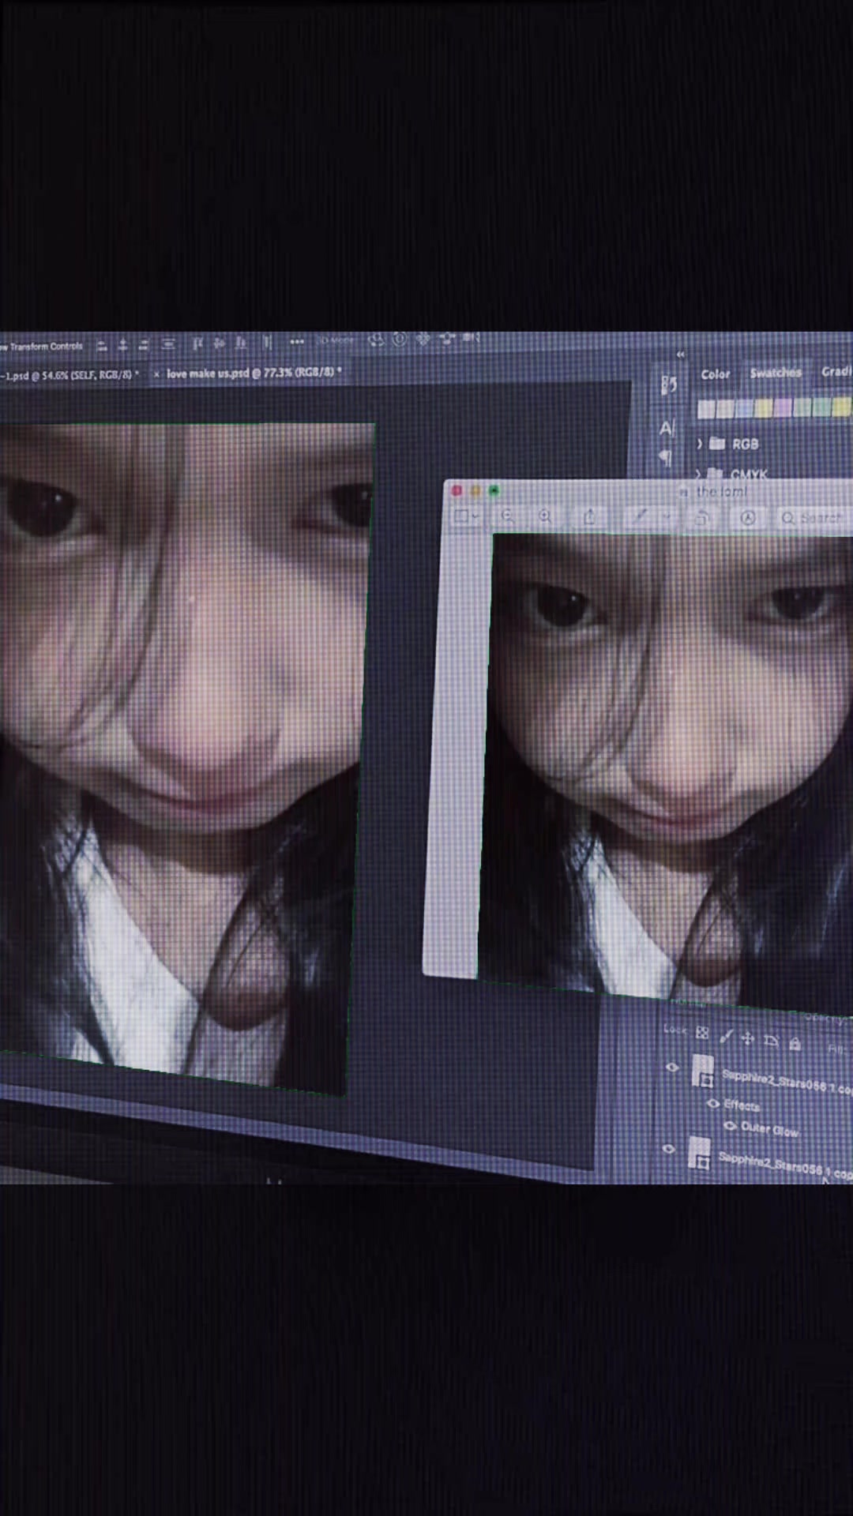Toggle the artboard auto-nesting lock icon
This screenshot has height=1516, width=853.
point(771,1041)
